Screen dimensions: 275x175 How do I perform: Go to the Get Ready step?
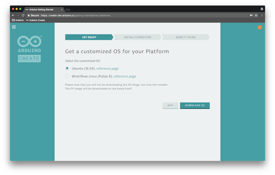[89, 37]
